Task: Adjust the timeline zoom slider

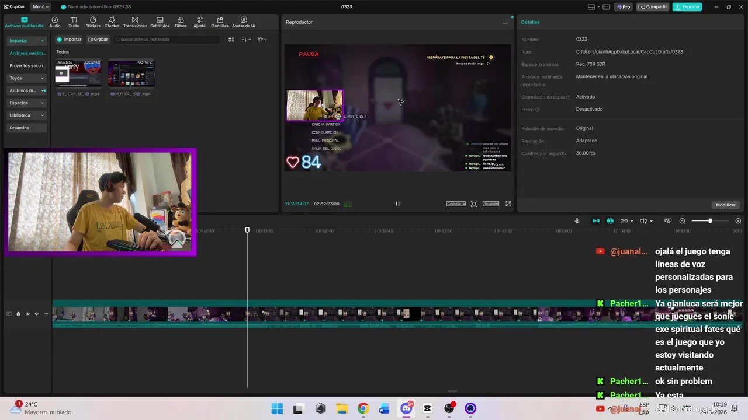Action: point(710,221)
